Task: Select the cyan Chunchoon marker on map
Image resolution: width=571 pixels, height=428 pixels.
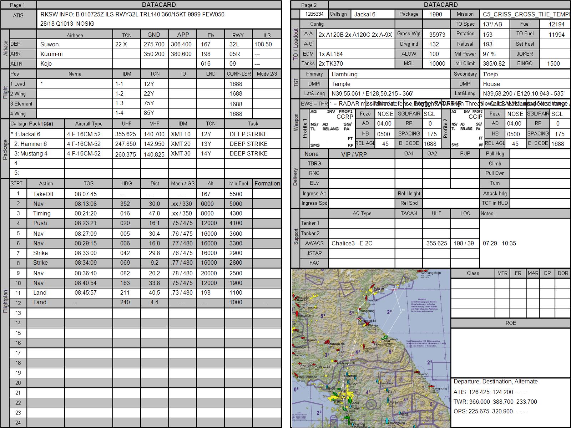Action: tap(378, 381)
